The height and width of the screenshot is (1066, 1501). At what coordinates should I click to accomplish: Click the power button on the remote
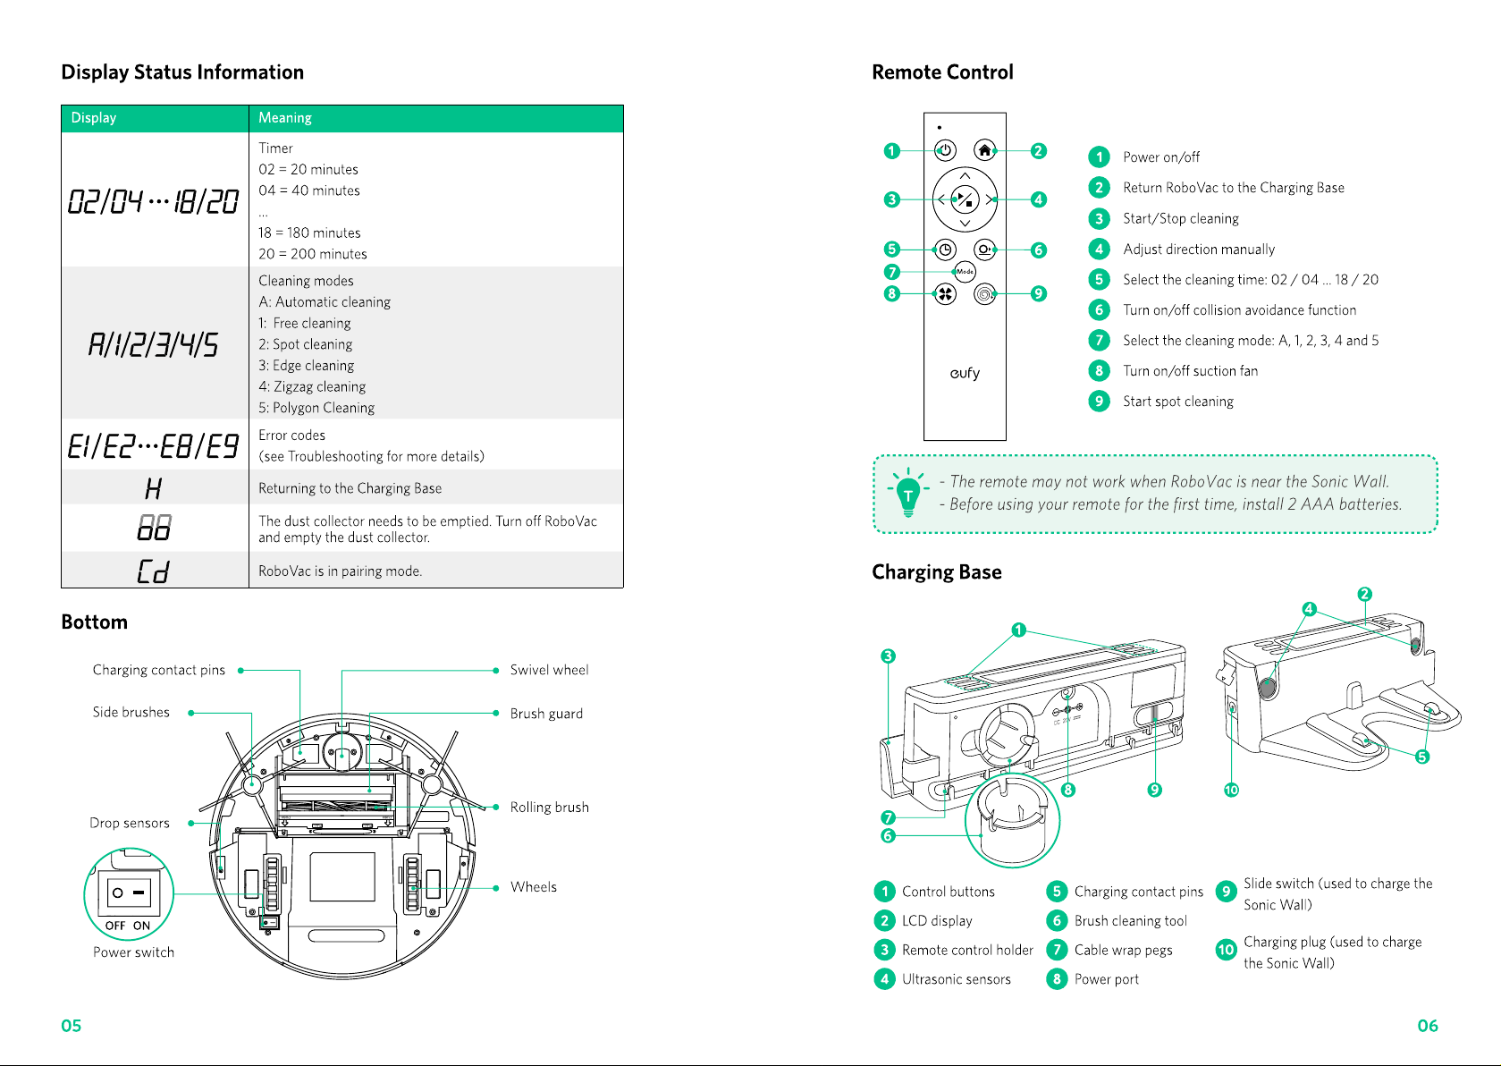click(x=945, y=150)
